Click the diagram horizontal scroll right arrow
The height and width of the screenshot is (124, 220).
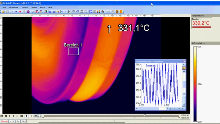click(x=167, y=108)
